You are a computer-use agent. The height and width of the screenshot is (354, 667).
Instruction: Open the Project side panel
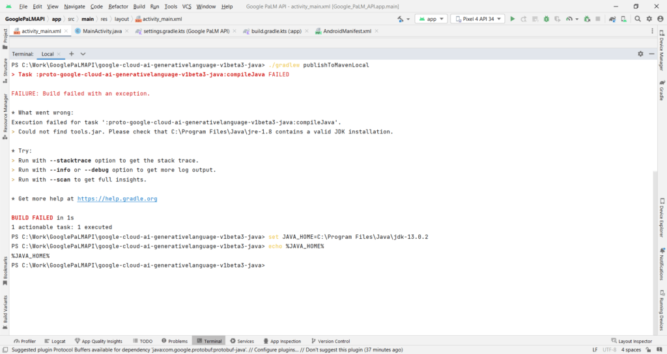click(5, 39)
